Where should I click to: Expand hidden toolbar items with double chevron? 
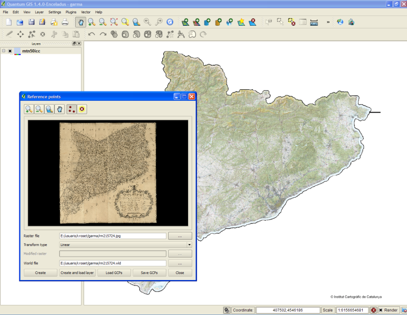coord(328,22)
